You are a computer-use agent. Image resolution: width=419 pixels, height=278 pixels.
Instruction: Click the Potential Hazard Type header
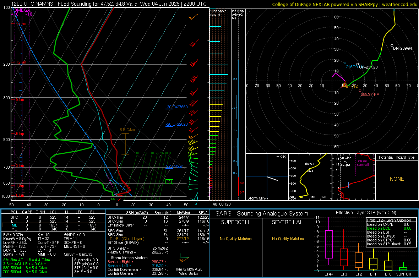pyautogui.click(x=397, y=157)
